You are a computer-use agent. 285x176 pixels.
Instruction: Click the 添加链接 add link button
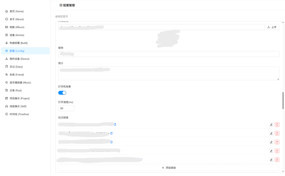[x=169, y=168]
